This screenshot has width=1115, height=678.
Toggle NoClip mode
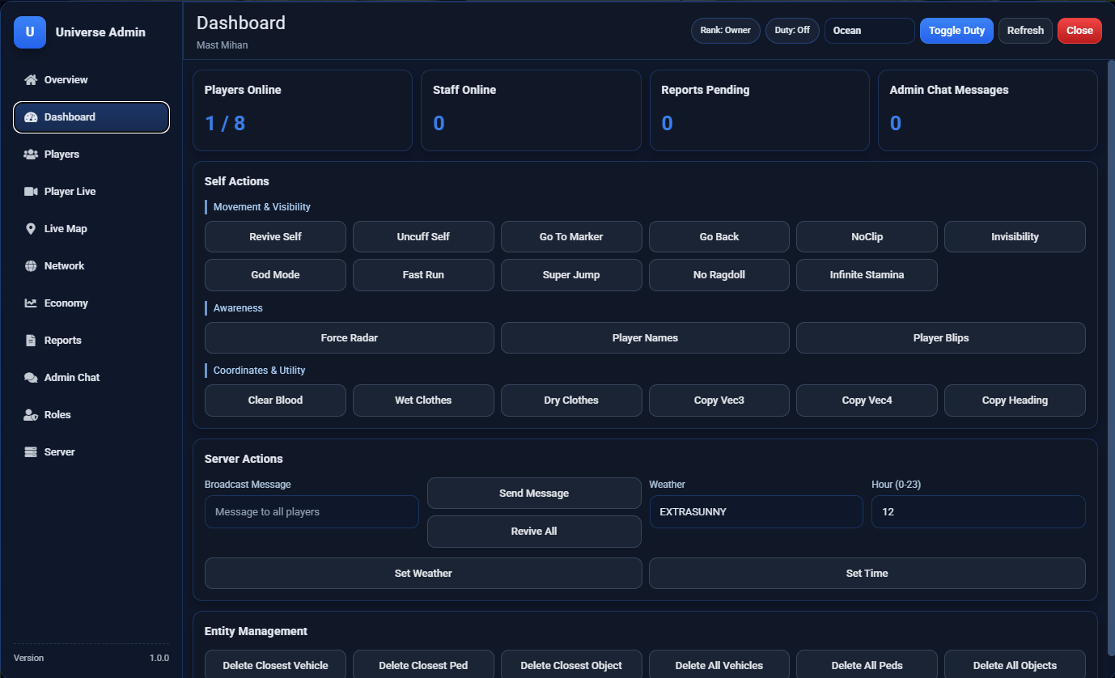click(x=867, y=237)
